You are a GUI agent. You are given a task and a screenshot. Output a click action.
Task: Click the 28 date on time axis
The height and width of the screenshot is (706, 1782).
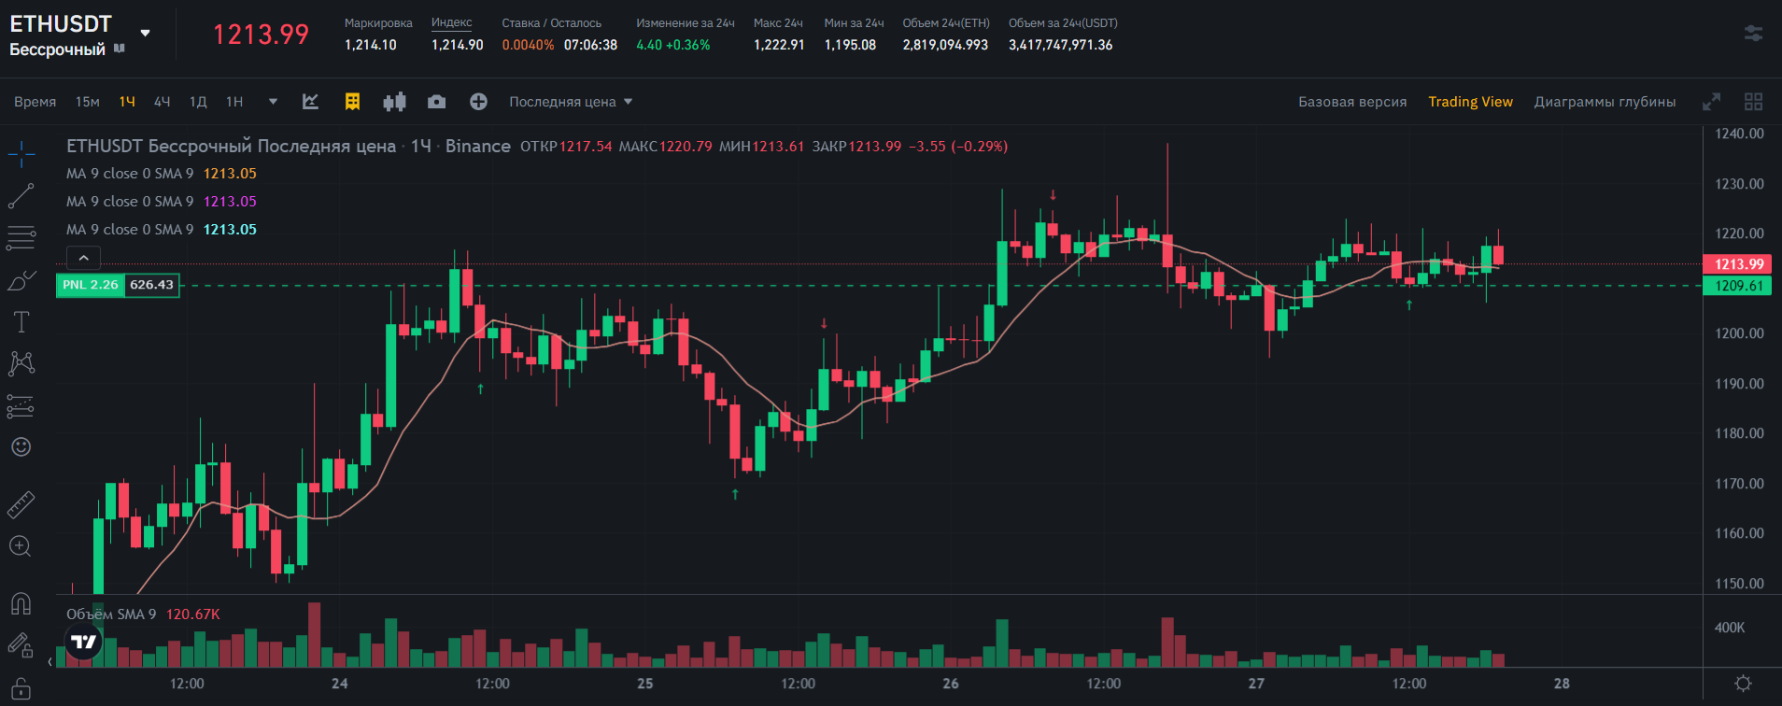pos(1562,684)
